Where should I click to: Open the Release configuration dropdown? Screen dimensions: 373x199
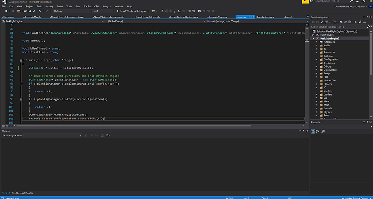pos(73,11)
